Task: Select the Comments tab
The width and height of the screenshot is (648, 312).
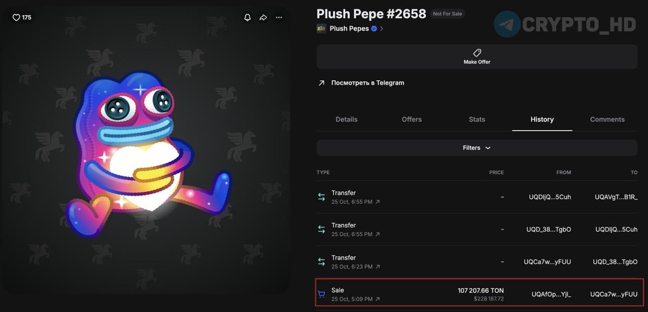Action: [x=607, y=120]
